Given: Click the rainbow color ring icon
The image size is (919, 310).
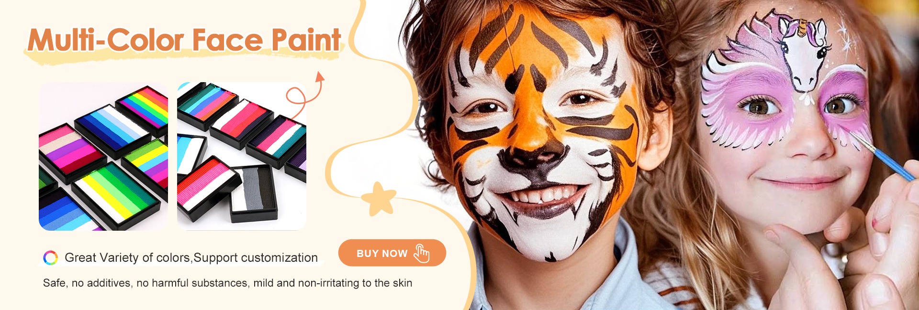Looking at the screenshot, I should (x=50, y=257).
